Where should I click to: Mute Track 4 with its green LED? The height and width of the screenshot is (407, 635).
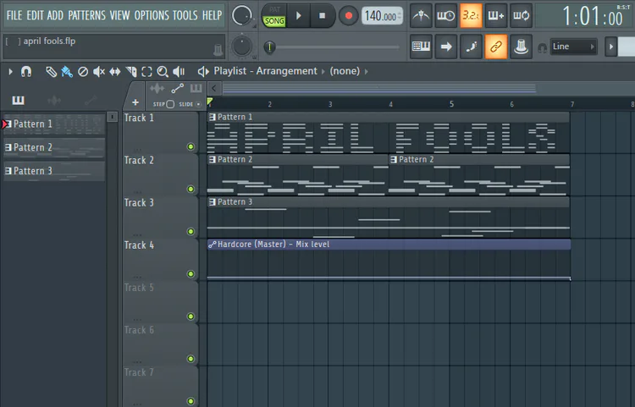(190, 274)
